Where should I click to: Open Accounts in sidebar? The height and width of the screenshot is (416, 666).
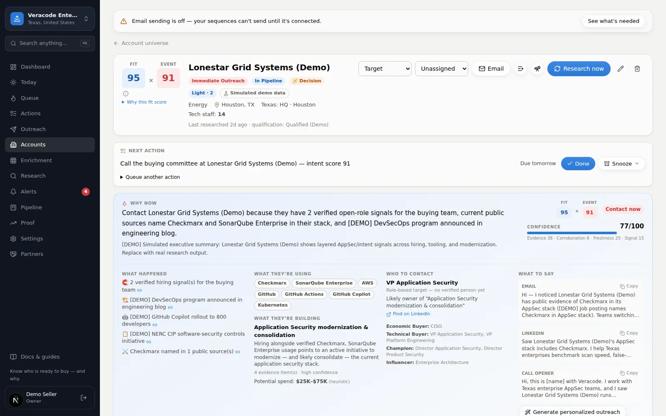pos(50,145)
